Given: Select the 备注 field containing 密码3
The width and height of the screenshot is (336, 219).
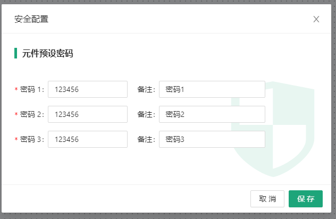Looking at the screenshot, I should coord(212,139).
